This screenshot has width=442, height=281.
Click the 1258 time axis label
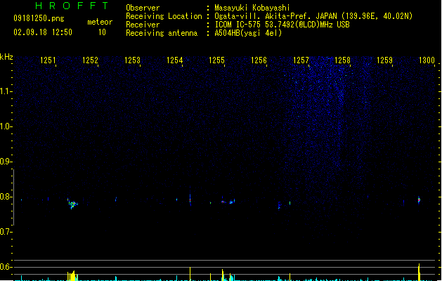342,60
